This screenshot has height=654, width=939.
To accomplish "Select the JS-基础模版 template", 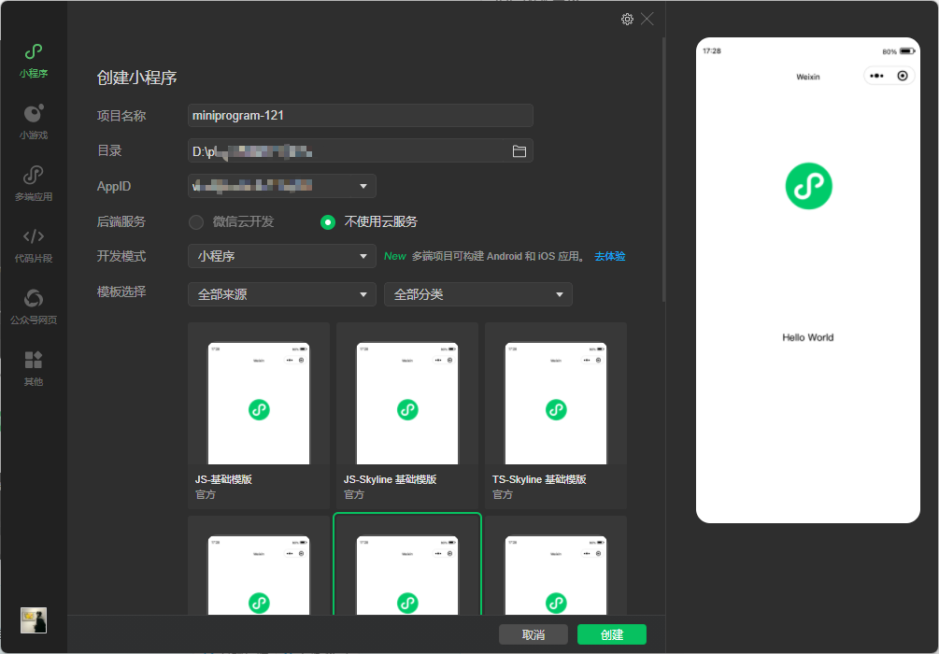I will [x=259, y=416].
